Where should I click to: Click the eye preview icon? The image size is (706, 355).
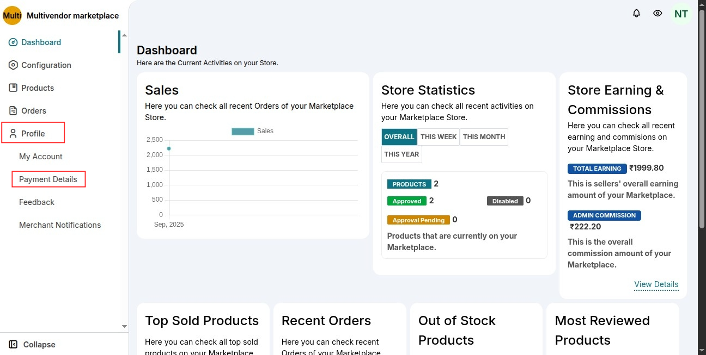[658, 14]
